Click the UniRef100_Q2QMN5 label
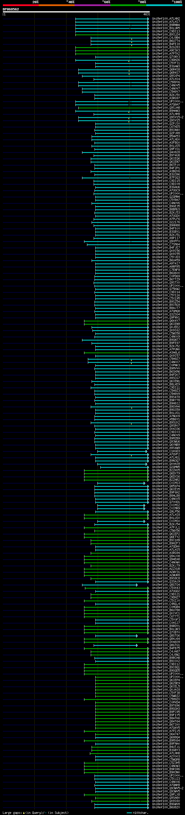This screenshot has width=185, height=815. tap(166, 467)
